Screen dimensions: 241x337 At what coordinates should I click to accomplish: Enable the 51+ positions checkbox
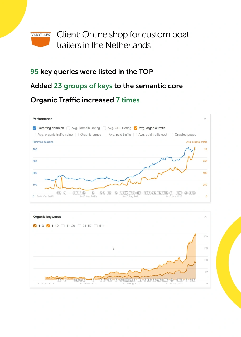click(96, 226)
